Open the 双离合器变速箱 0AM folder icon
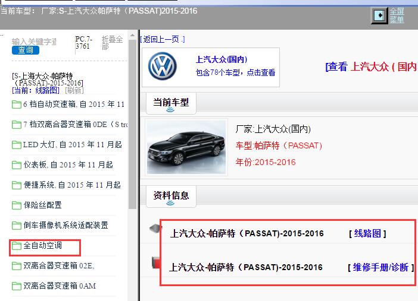The width and height of the screenshot is (418, 301). [17, 286]
